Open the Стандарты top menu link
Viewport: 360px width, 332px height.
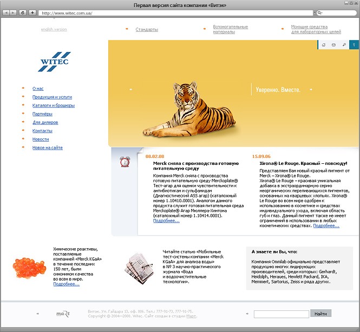point(147,30)
